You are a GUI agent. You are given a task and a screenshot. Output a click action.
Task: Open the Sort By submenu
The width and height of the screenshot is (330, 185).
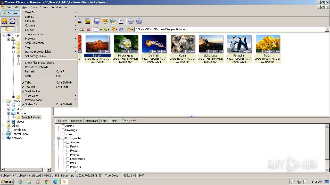pyautogui.click(x=49, y=17)
